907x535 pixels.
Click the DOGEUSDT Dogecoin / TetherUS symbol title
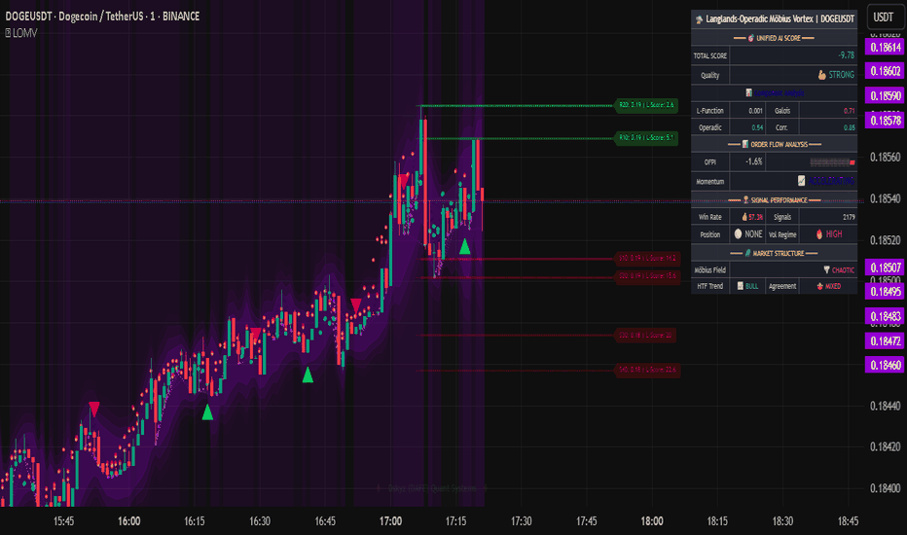[102, 17]
